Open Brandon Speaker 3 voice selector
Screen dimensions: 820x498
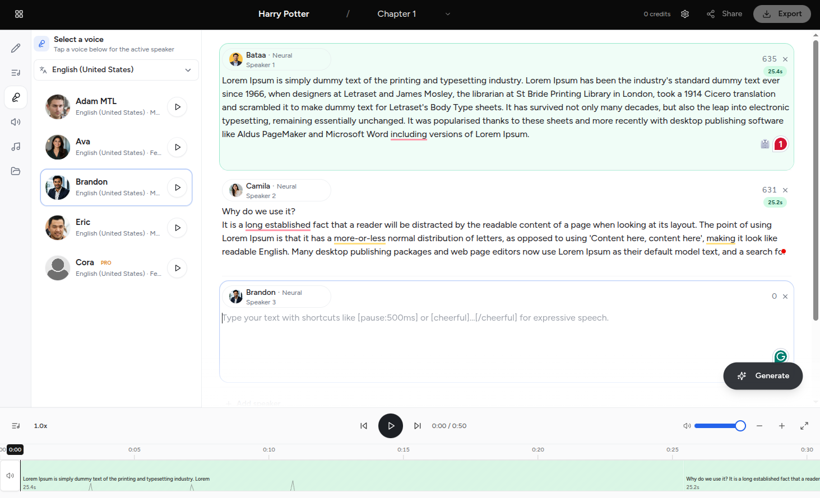tap(277, 297)
